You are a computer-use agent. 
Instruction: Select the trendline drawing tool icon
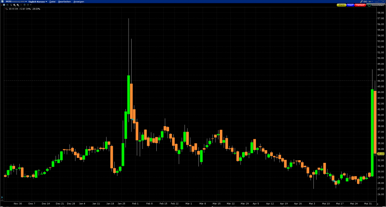(11, 5)
